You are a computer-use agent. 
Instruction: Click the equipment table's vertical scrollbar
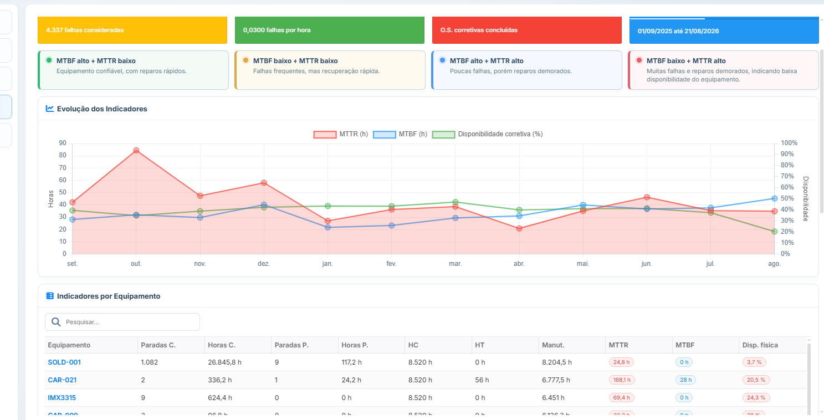point(808,378)
